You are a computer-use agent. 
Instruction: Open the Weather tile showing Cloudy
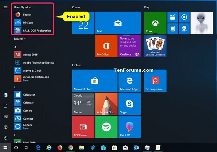83,104
